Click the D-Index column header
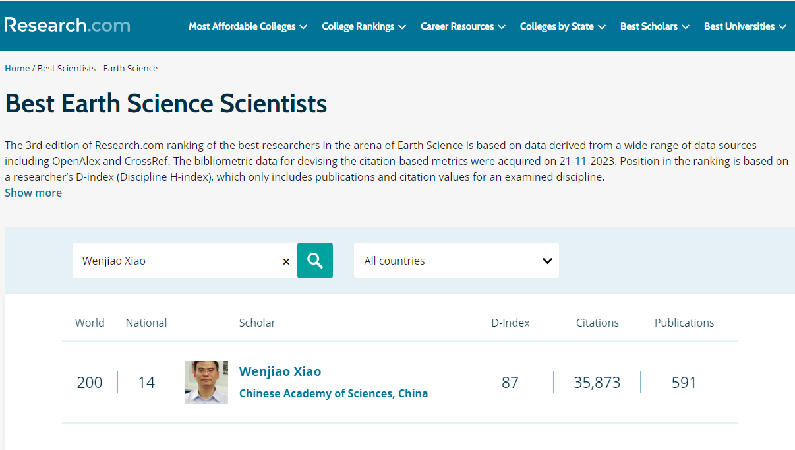Screen dimensions: 795x450 pos(511,323)
